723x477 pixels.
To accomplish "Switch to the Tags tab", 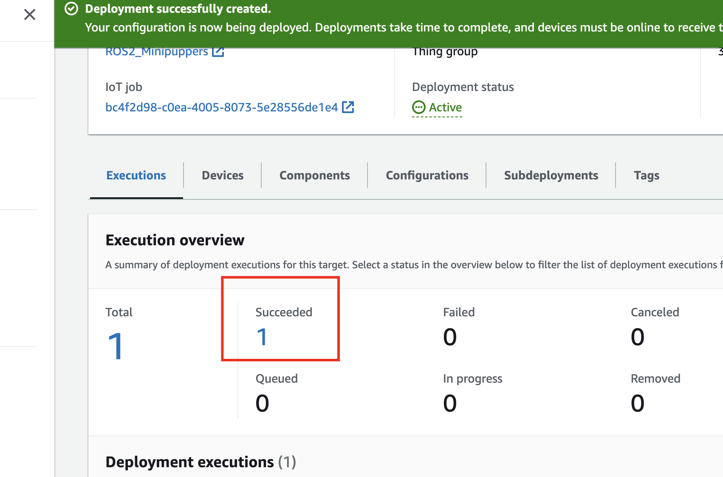I will tap(647, 175).
